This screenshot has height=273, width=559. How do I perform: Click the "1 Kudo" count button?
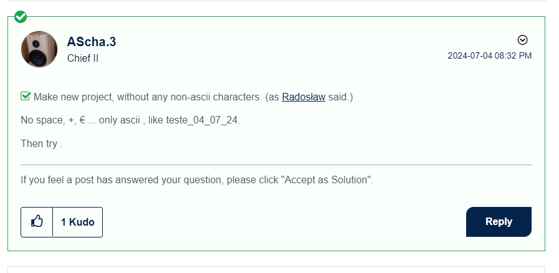coord(78,222)
